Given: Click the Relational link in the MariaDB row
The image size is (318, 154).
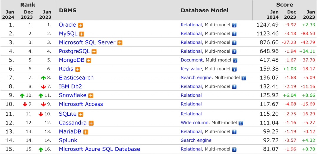Looking at the screenshot, I should coord(191,131).
